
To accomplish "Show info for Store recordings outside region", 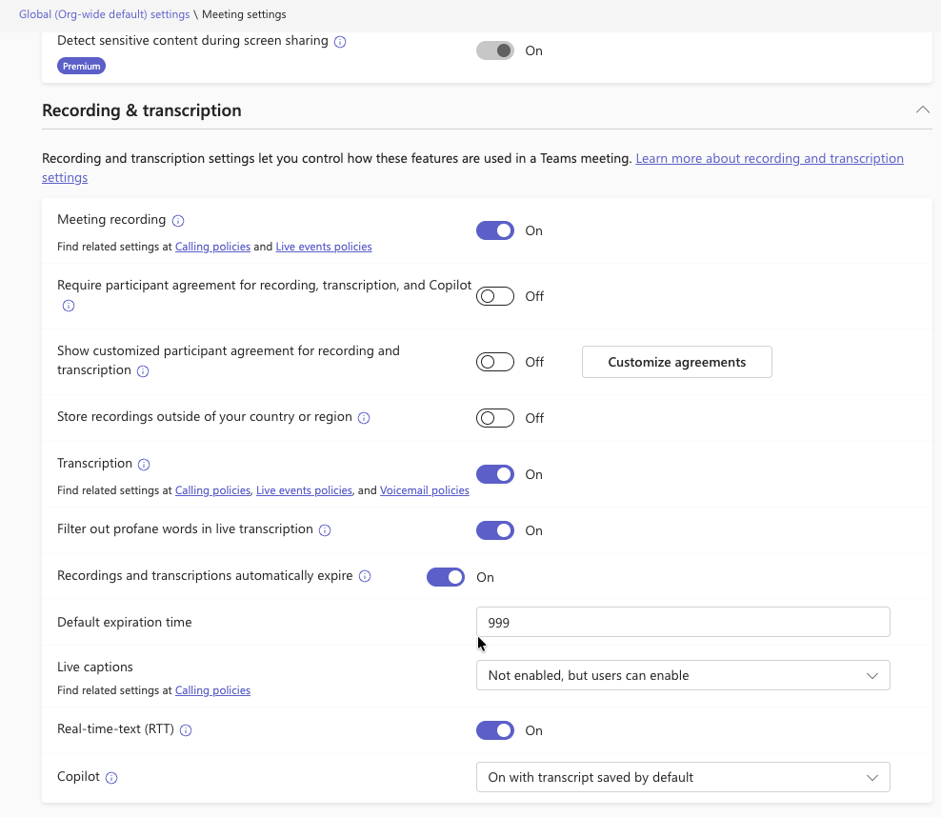I will click(x=364, y=418).
